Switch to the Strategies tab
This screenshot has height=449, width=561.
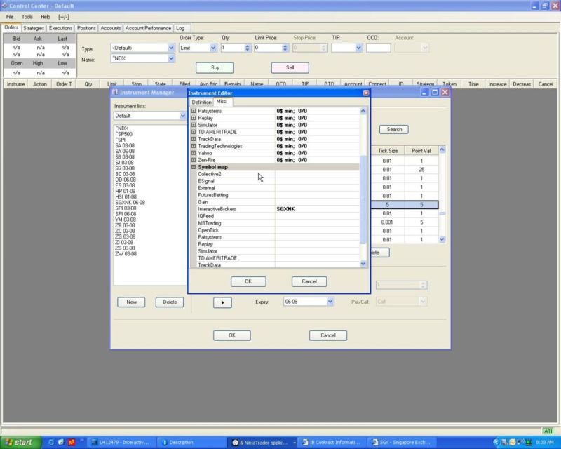(34, 28)
